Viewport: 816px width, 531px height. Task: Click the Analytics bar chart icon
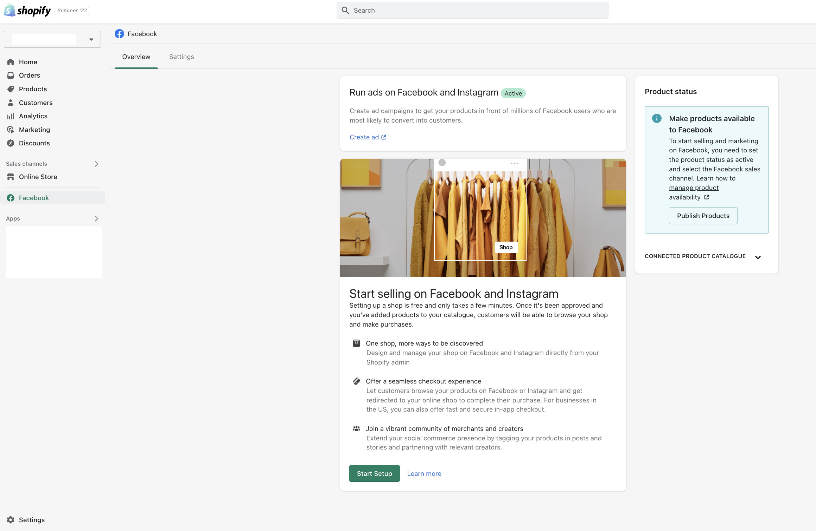click(x=11, y=116)
